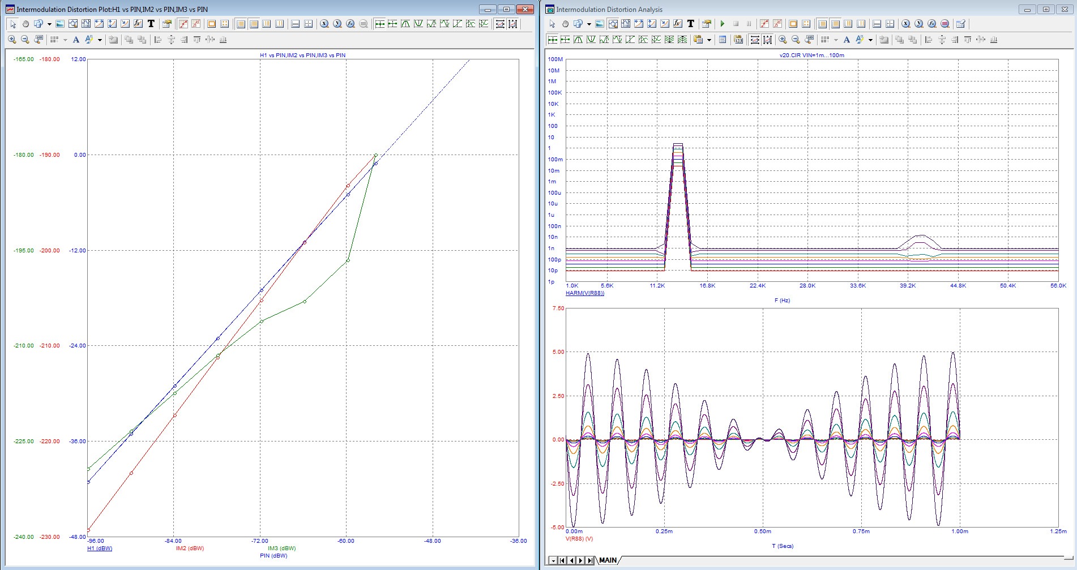Screen dimensions: 1077x570
Task: Activate the pan hand tool in the Analysis window
Action: click(x=565, y=24)
